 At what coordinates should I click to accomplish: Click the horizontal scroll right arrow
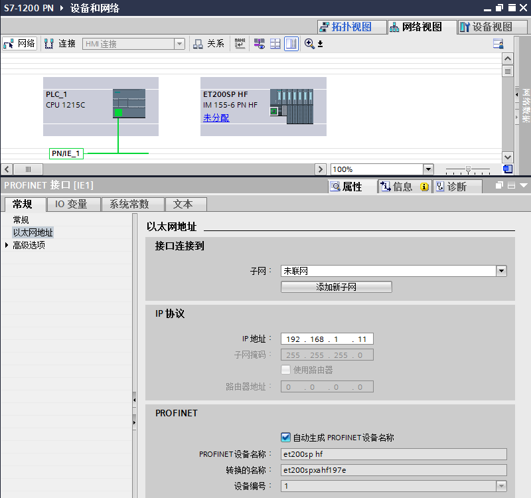click(x=320, y=169)
